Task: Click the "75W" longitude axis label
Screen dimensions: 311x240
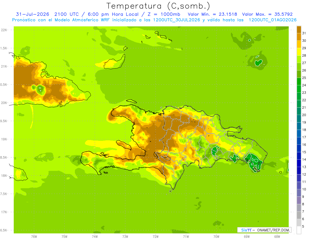Action: tap(65, 236)
